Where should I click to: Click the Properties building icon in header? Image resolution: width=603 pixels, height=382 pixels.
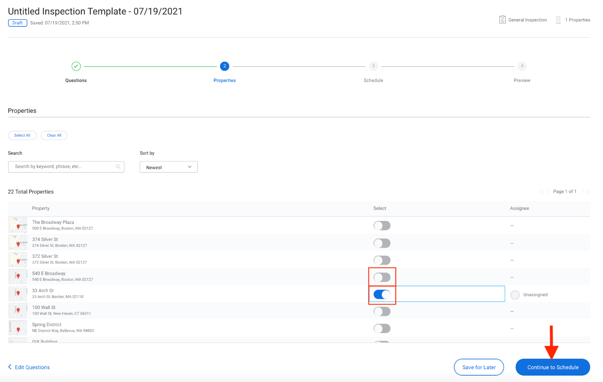[558, 20]
